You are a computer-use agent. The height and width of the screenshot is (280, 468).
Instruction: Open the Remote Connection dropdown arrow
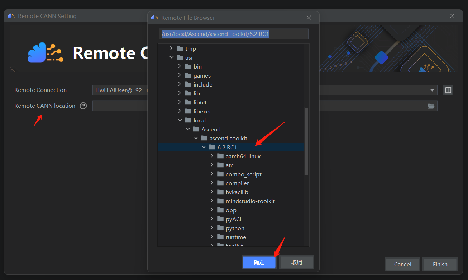point(433,90)
